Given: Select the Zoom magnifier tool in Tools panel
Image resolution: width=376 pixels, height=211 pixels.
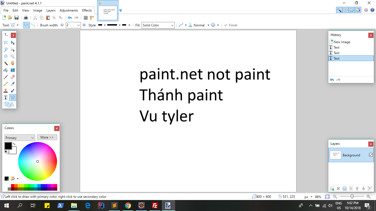Looking at the screenshot, I should tap(13, 56).
